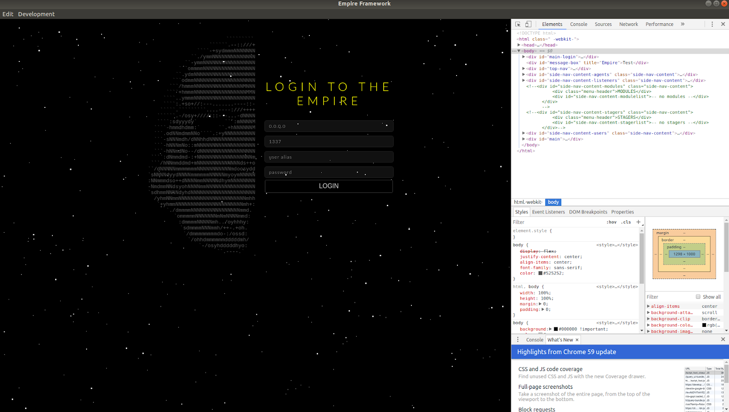Click the element.style rule
This screenshot has height=412, width=729.
532,231
